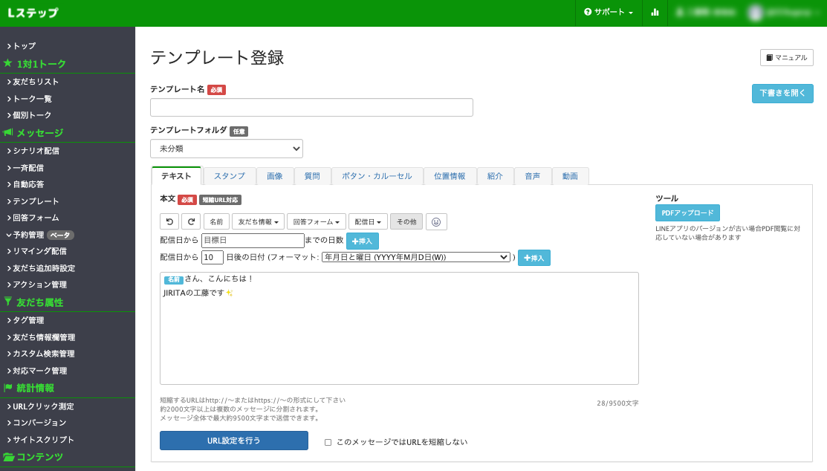827x471 pixels.
Task: Click the first +挿入 insert icon for 目標日
Action: point(363,241)
